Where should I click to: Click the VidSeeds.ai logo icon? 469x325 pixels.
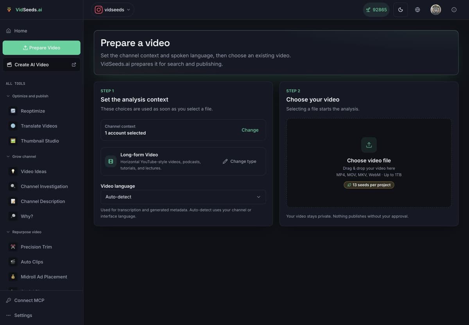tap(9, 10)
